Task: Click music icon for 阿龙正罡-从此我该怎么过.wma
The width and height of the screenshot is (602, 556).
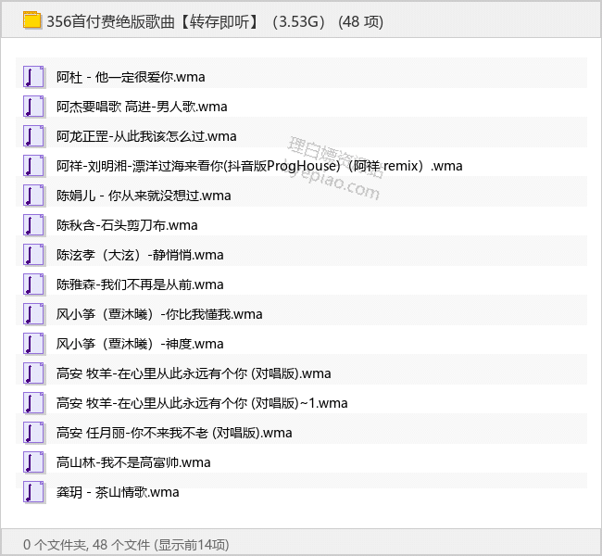Action: pos(33,136)
